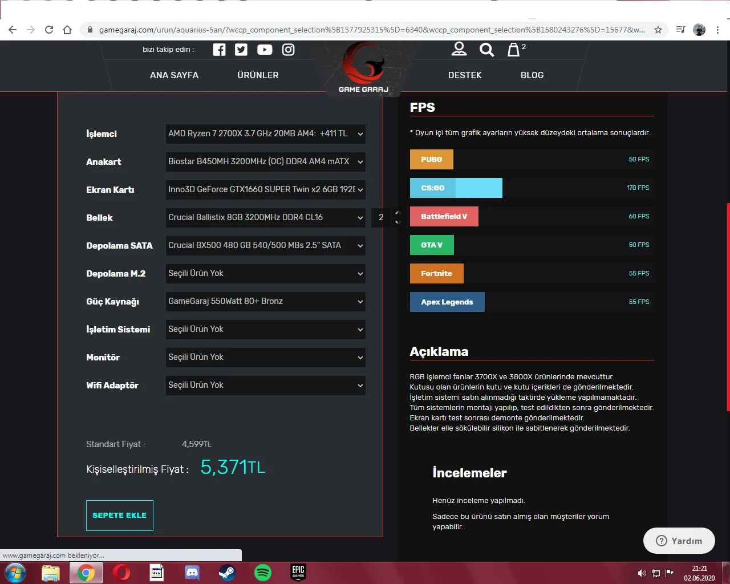Click the browser forward arrow

tap(31, 30)
